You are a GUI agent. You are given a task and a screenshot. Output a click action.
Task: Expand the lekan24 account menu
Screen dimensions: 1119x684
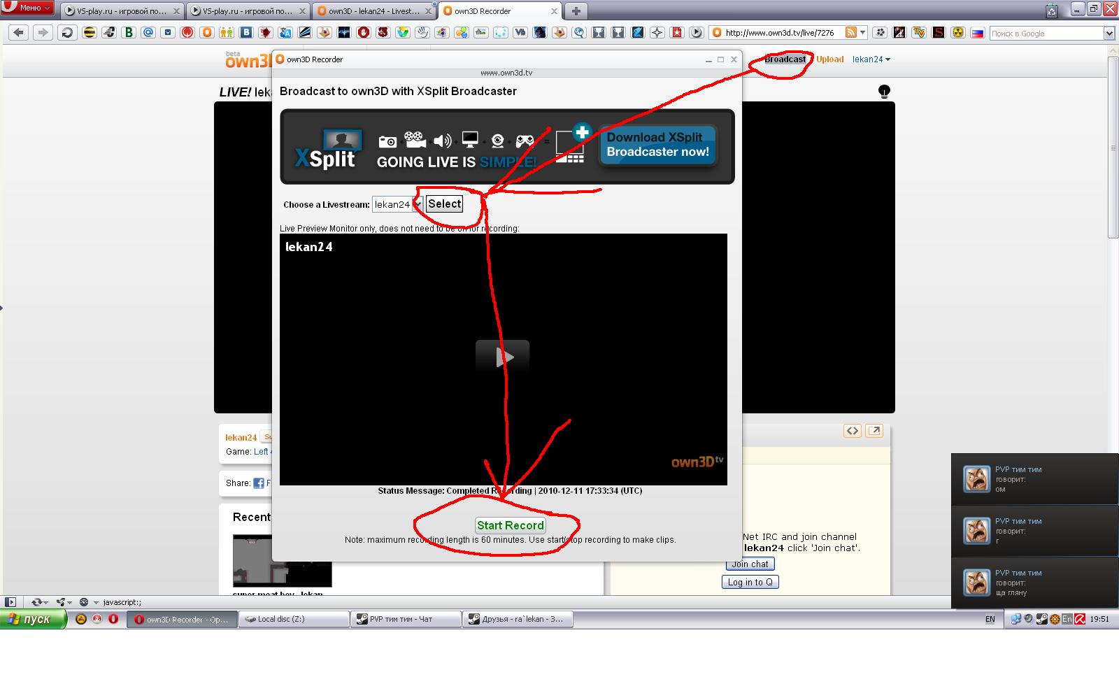tap(871, 59)
